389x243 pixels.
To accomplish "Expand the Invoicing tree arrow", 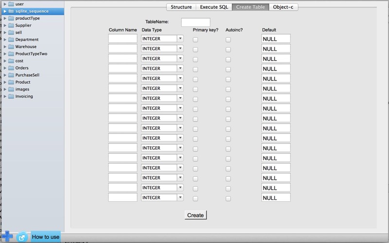I will point(5,96).
